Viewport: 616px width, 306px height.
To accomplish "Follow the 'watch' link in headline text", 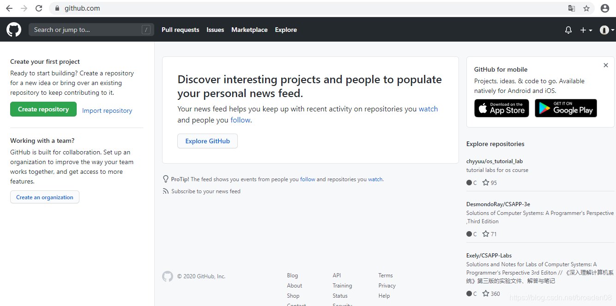I will pos(428,109).
